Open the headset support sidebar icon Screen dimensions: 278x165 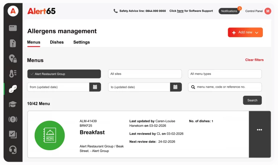pyautogui.click(x=13, y=149)
